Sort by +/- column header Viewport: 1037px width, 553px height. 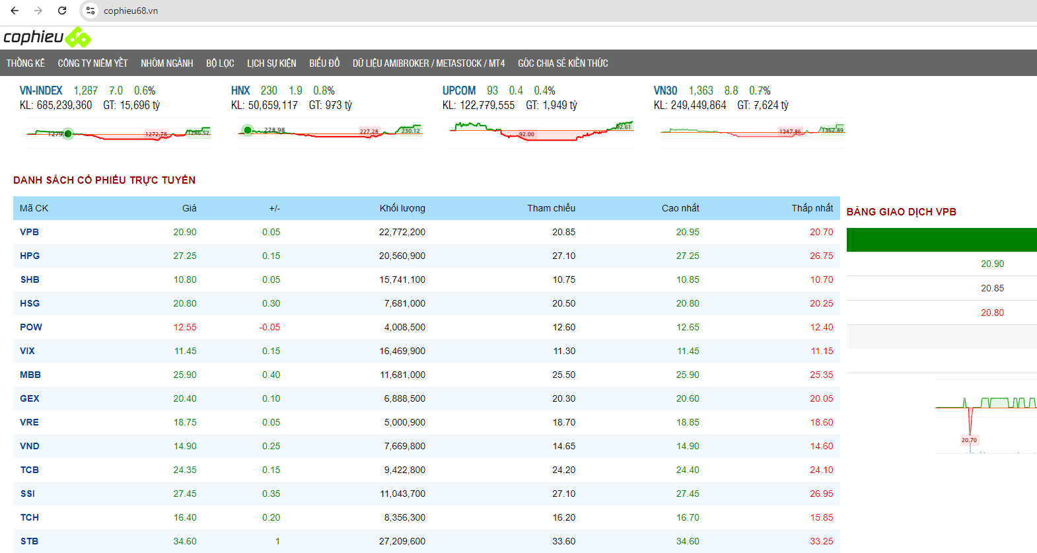[x=275, y=208]
